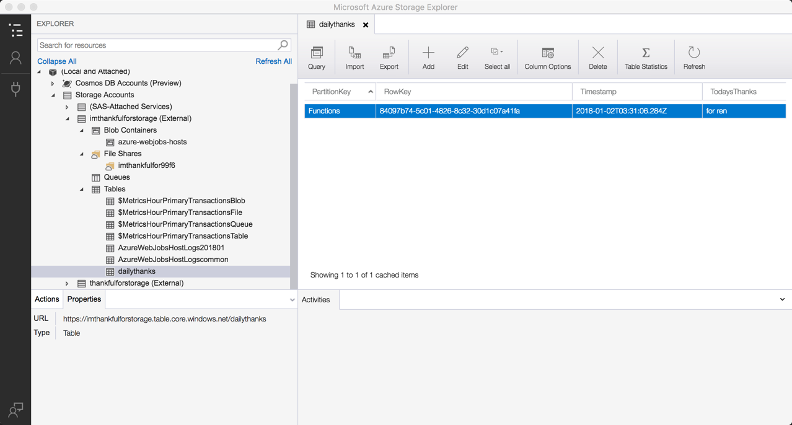This screenshot has height=425, width=792.
Task: Click the Queues node icon
Action: (95, 177)
